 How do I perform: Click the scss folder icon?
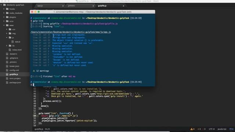(x=7, y=21)
